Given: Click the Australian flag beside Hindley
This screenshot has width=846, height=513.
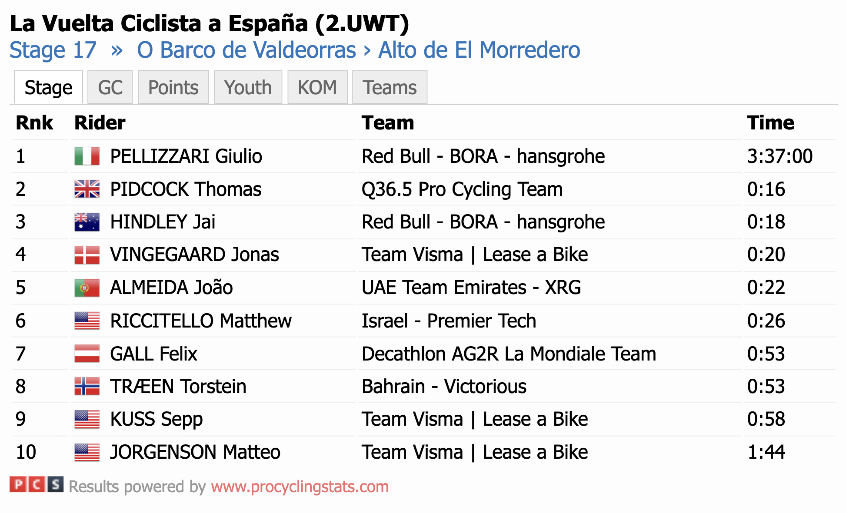Looking at the screenshot, I should coord(87,222).
